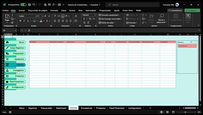The height and width of the screenshot is (115, 203).
Task: Click the Analizar datos icon
Action: pos(188,18)
